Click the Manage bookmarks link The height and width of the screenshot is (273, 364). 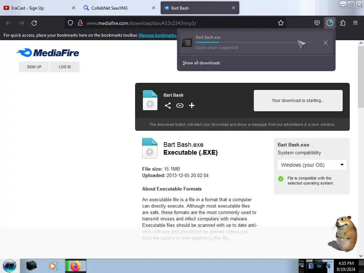point(157,35)
